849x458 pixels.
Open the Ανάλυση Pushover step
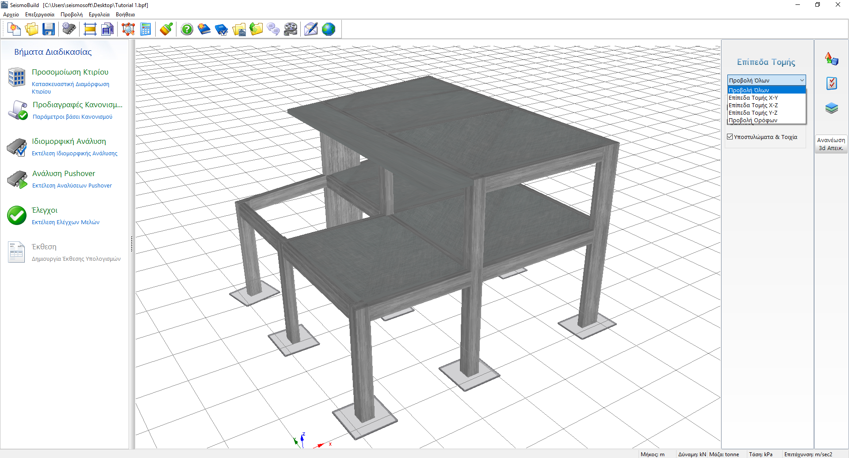63,174
